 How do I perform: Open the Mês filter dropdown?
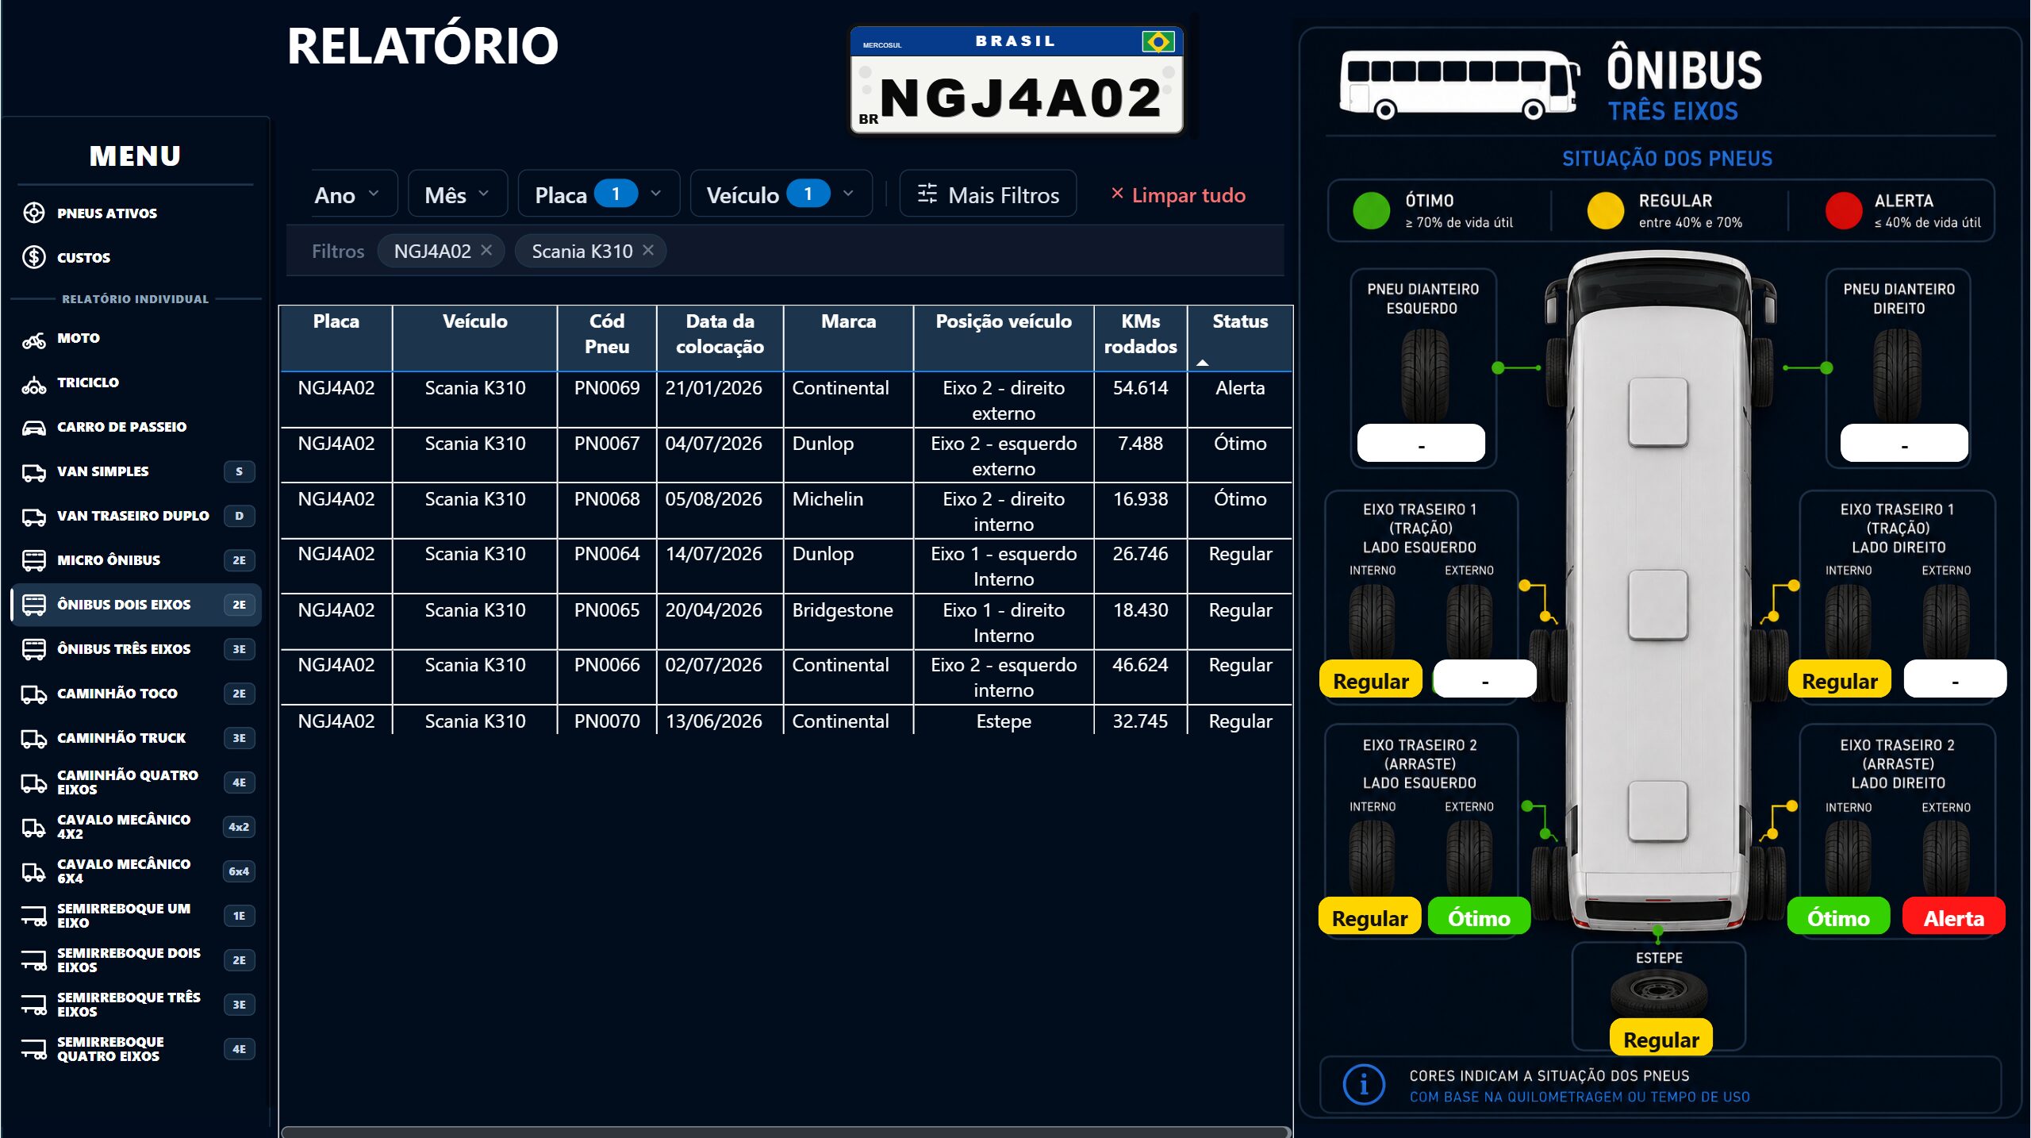point(458,194)
